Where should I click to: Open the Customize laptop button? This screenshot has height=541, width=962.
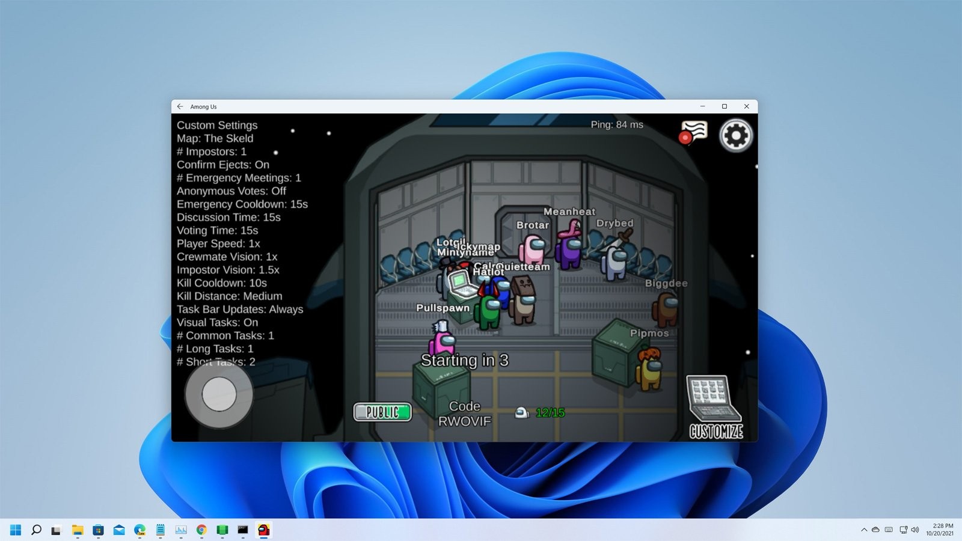pyautogui.click(x=715, y=408)
